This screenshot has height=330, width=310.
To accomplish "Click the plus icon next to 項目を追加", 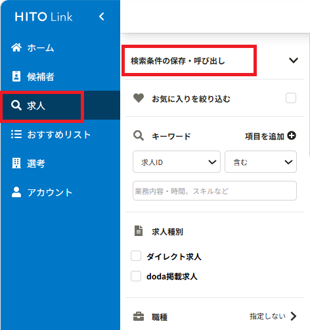I will [292, 135].
